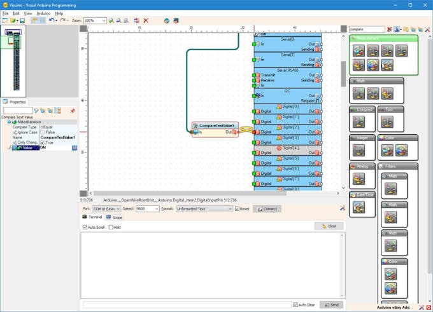Click the Zoom In magnifier icon
The width and height of the screenshot is (433, 312).
(x=111, y=20)
